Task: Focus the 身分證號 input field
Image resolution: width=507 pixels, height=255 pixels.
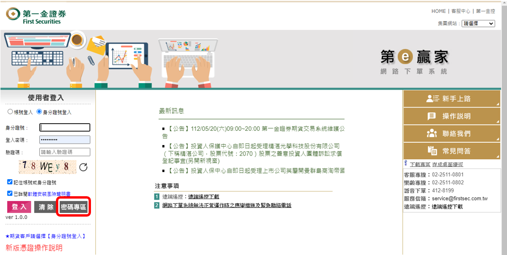Action: [x=64, y=128]
